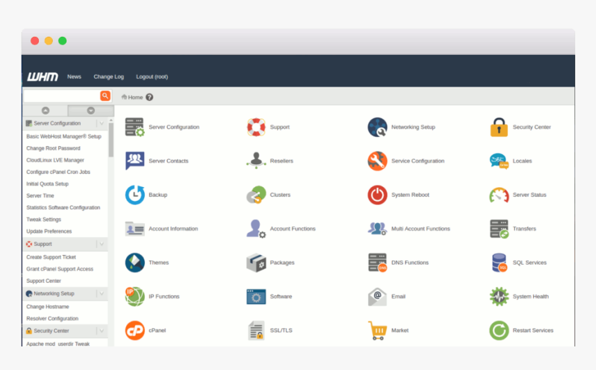
Task: Open the Support lifebuoy icon
Action: click(x=256, y=127)
